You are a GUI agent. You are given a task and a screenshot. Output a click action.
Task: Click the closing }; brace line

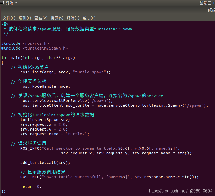coord(3,191)
